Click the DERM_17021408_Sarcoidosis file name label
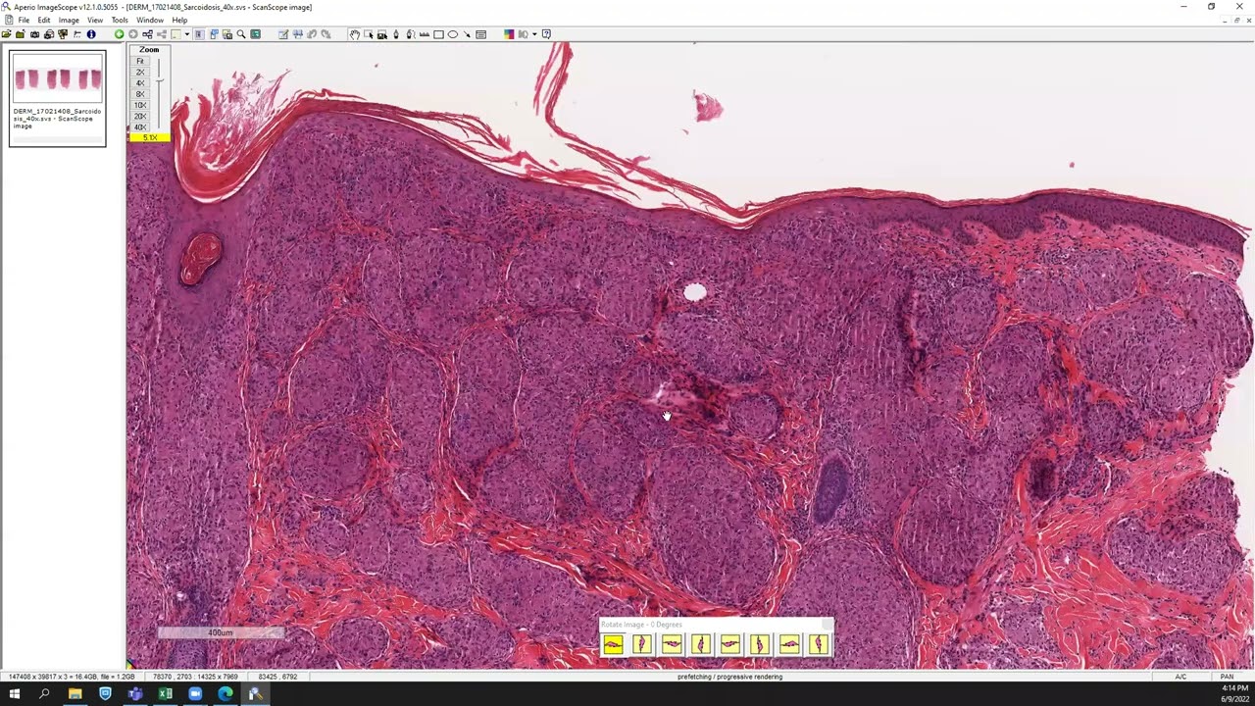This screenshot has width=1255, height=706. point(57,119)
